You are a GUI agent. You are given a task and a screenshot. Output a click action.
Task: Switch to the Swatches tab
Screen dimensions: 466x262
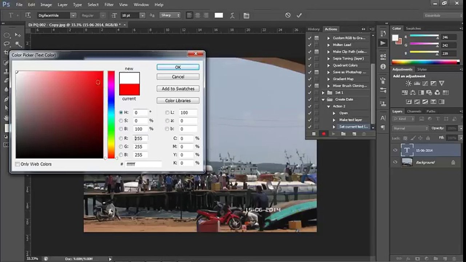click(x=413, y=28)
